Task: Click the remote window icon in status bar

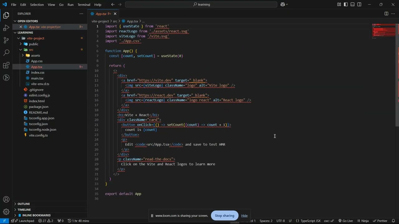Action: coord(4,221)
